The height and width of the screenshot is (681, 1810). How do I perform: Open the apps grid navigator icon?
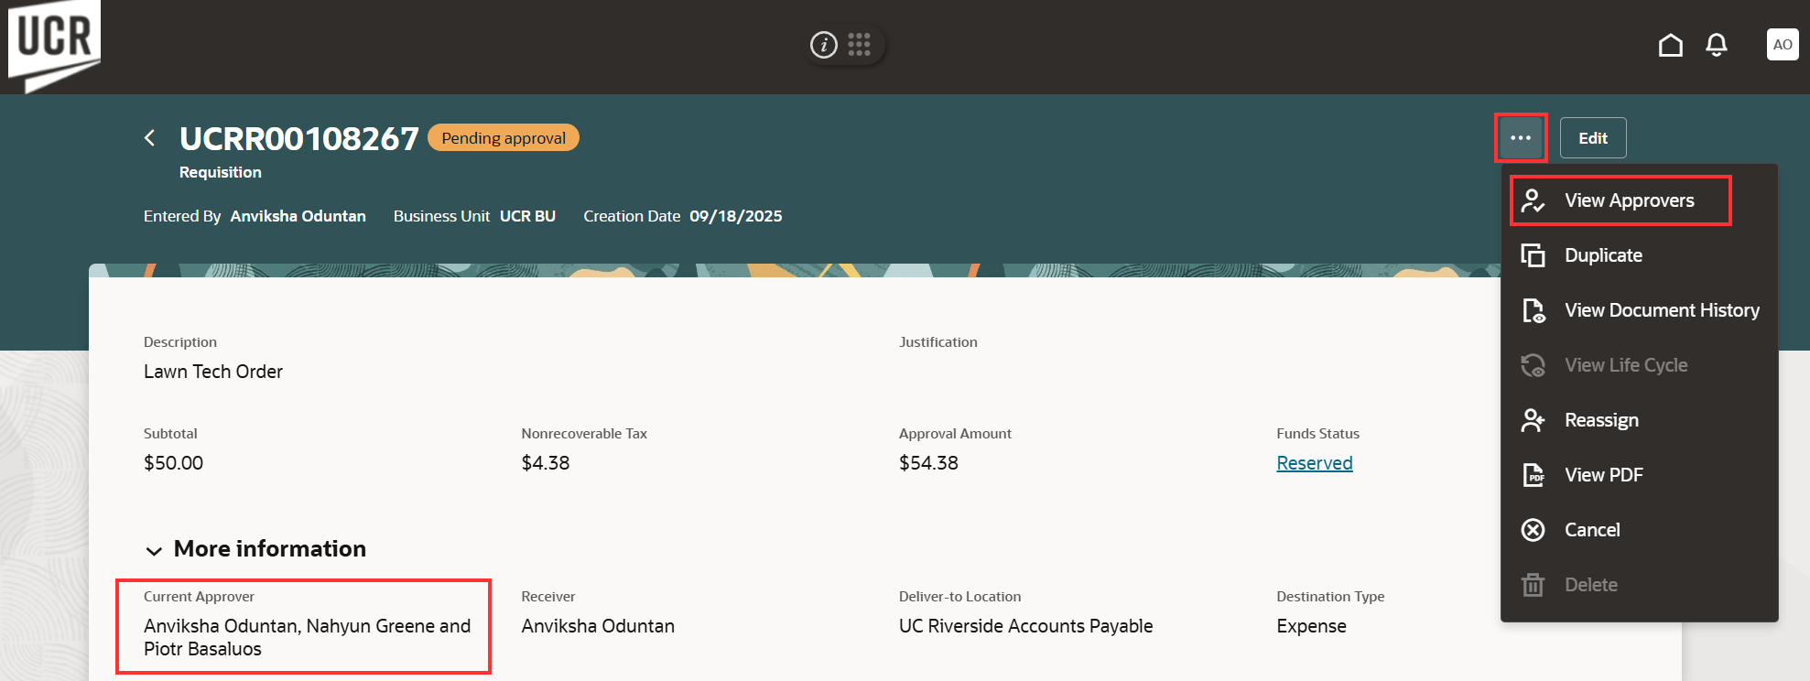[x=859, y=45]
